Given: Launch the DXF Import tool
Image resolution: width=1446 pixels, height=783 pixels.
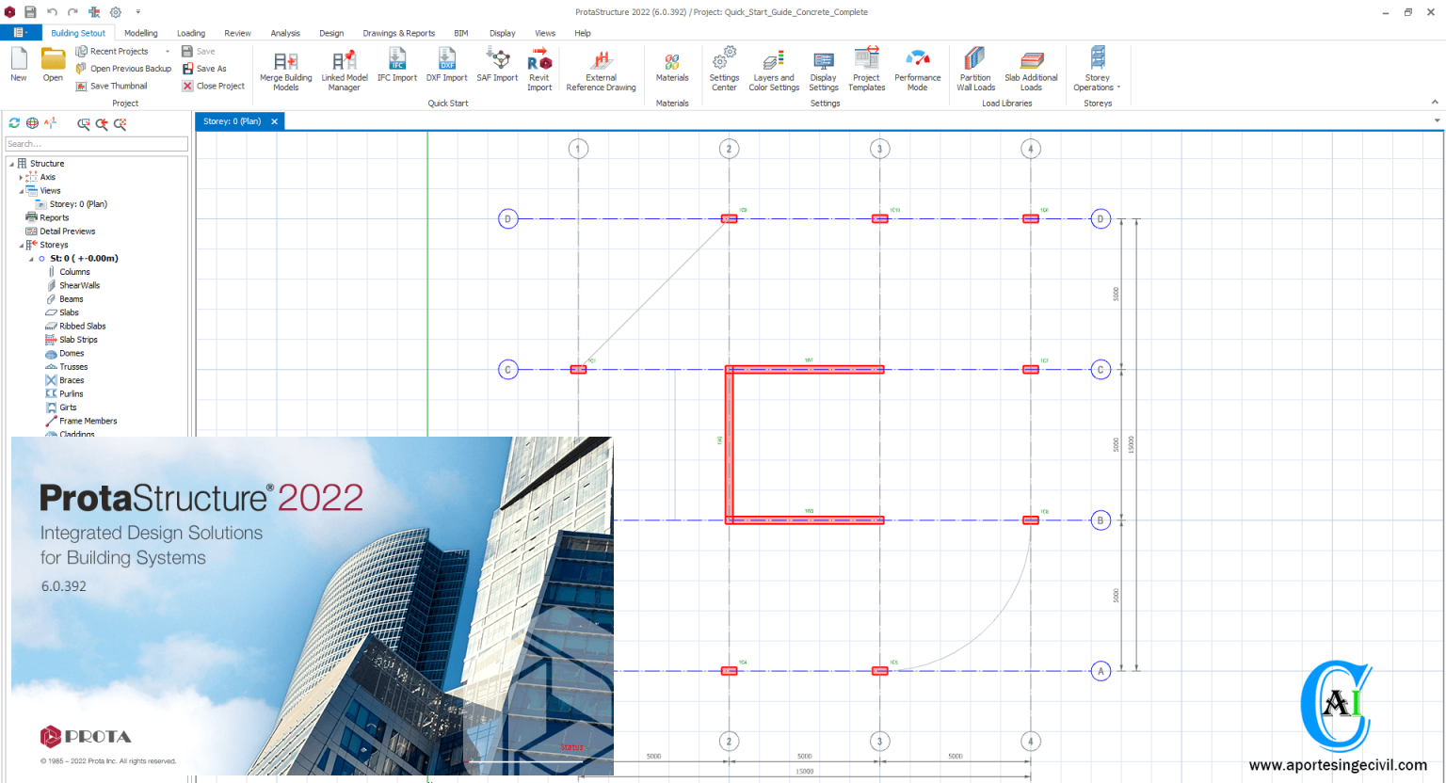Looking at the screenshot, I should click(x=446, y=67).
